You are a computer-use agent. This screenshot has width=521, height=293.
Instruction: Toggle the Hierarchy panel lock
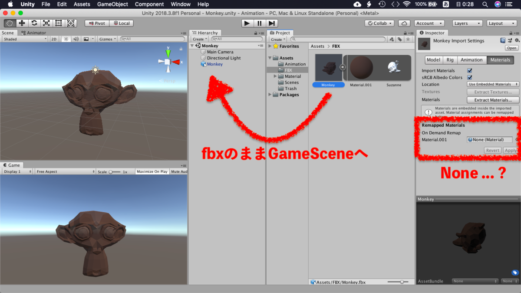click(256, 33)
